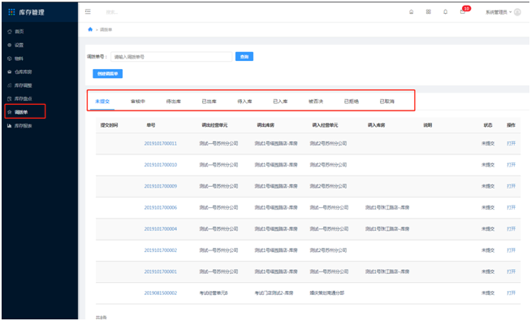Switch to the 已拒绝 tab
The width and height of the screenshot is (531, 321).
pyautogui.click(x=352, y=102)
